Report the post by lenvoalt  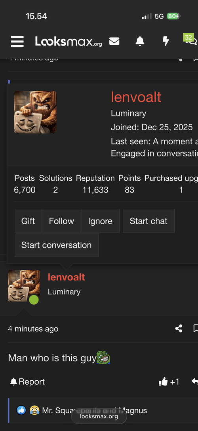click(x=27, y=381)
